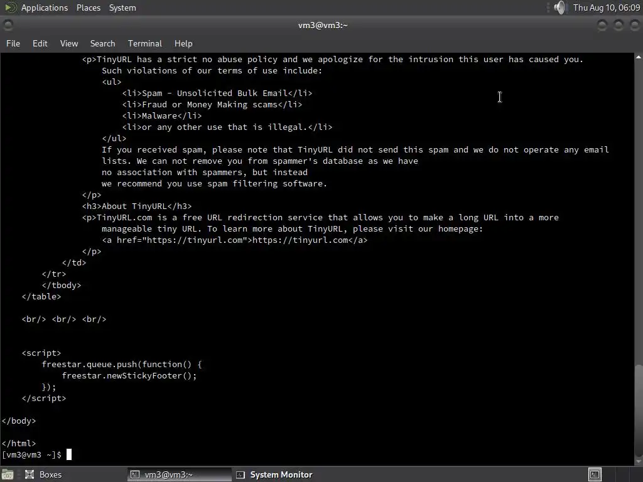Click the '<br/> <br/> <br/>' line
This screenshot has width=643, height=482.
[64, 319]
